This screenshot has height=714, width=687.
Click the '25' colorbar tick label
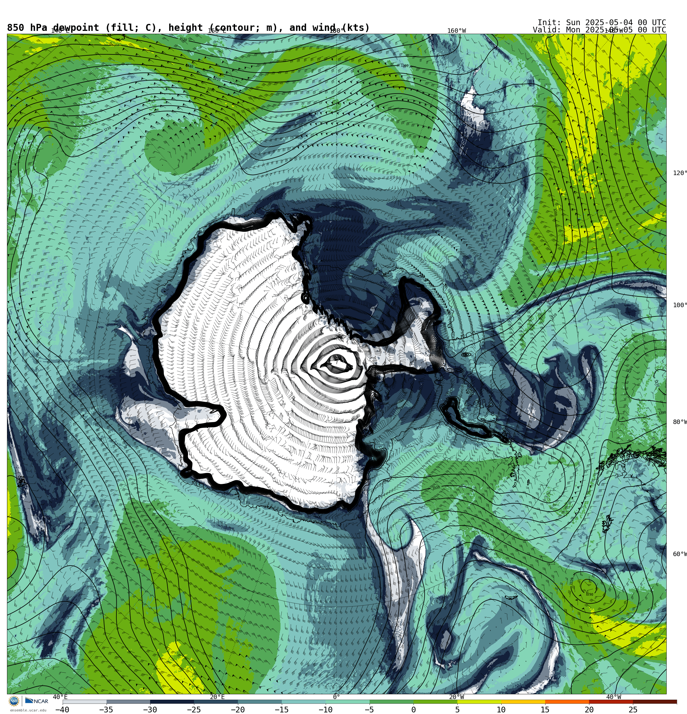pyautogui.click(x=633, y=710)
